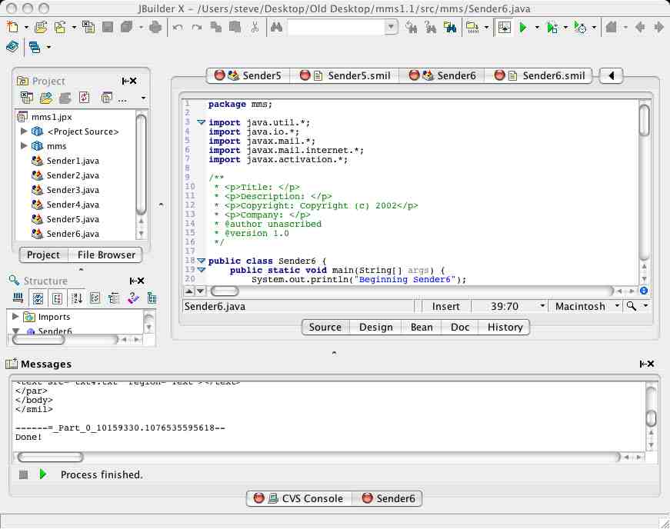Viewport: 670px width, 529px height.
Task: Expand the <Project Source> tree node
Action: (x=24, y=131)
